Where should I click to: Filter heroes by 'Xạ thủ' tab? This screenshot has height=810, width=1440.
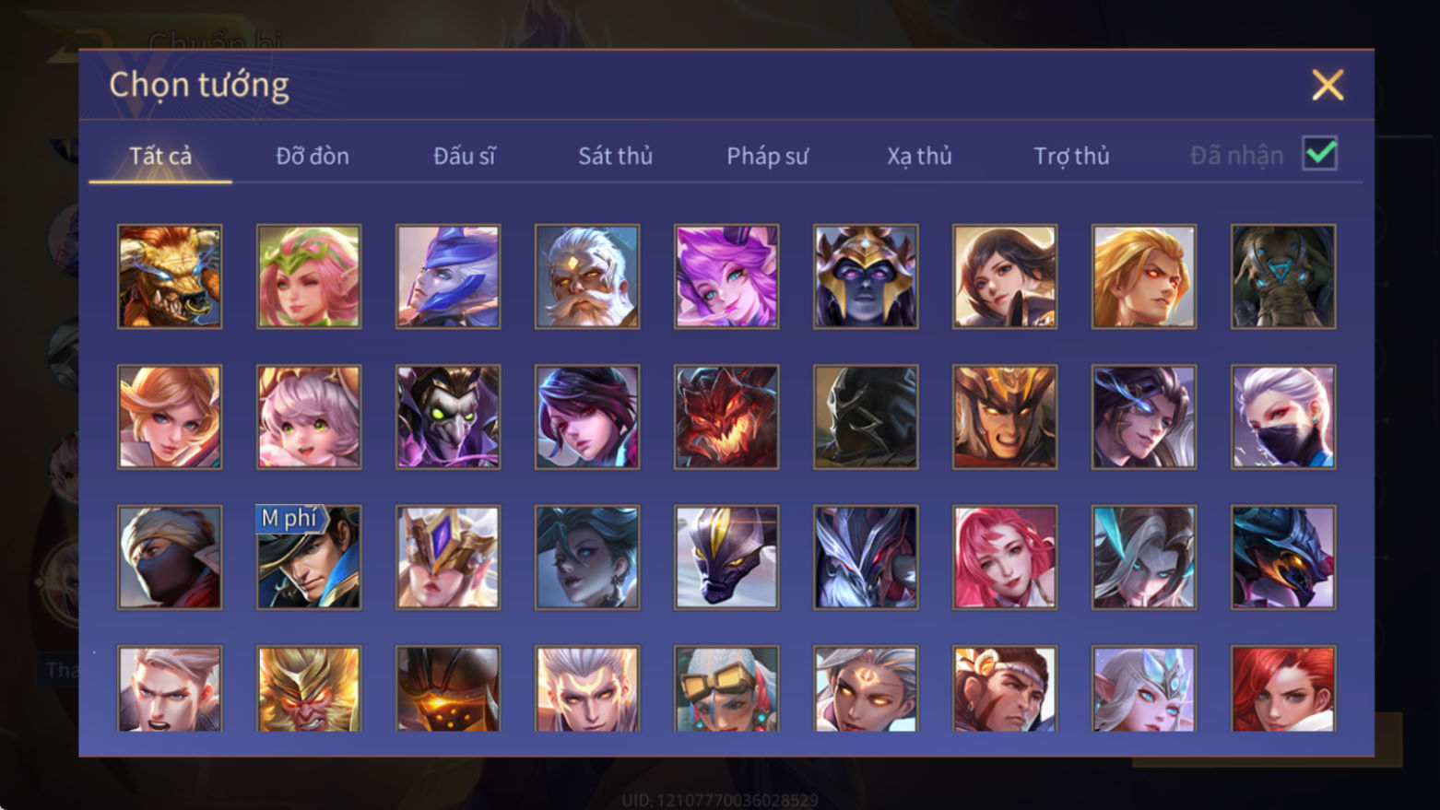click(x=919, y=156)
